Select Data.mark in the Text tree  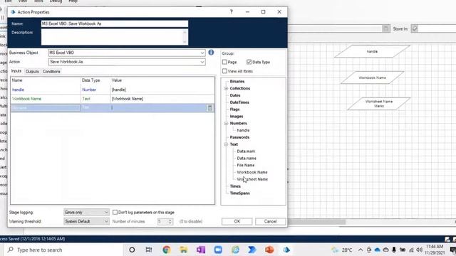(246, 151)
